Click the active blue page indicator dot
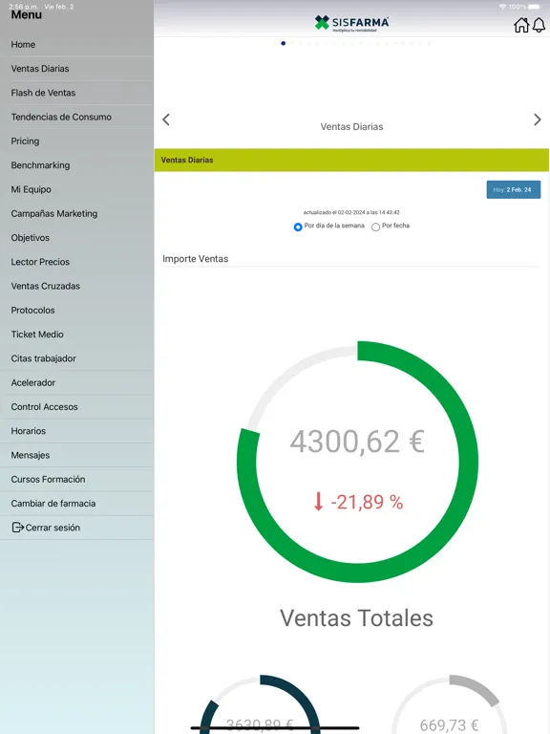 (283, 44)
